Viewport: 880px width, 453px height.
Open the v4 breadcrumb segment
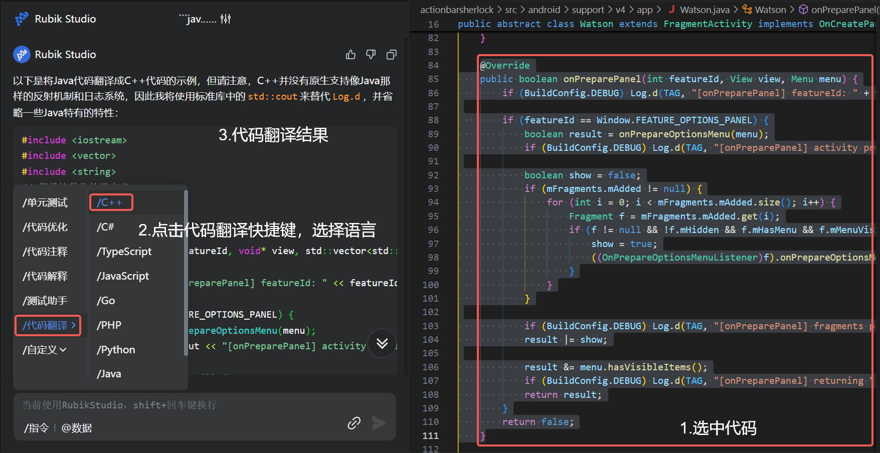point(620,10)
